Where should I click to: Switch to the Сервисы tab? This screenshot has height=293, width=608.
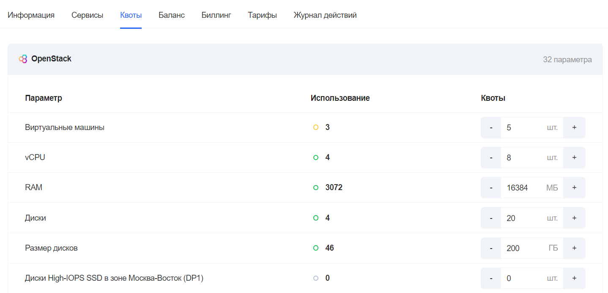[87, 15]
